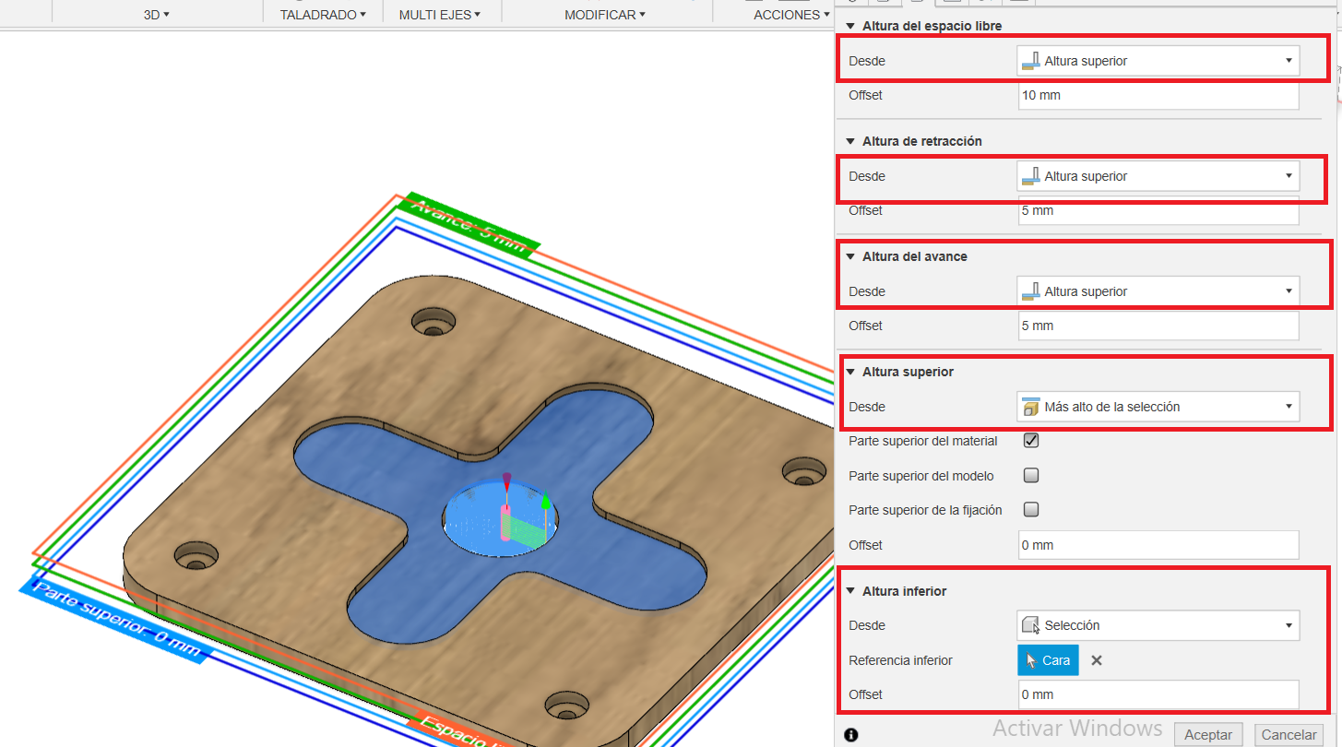Click the Cara selection button
Image resolution: width=1342 pixels, height=747 pixels.
click(1048, 660)
